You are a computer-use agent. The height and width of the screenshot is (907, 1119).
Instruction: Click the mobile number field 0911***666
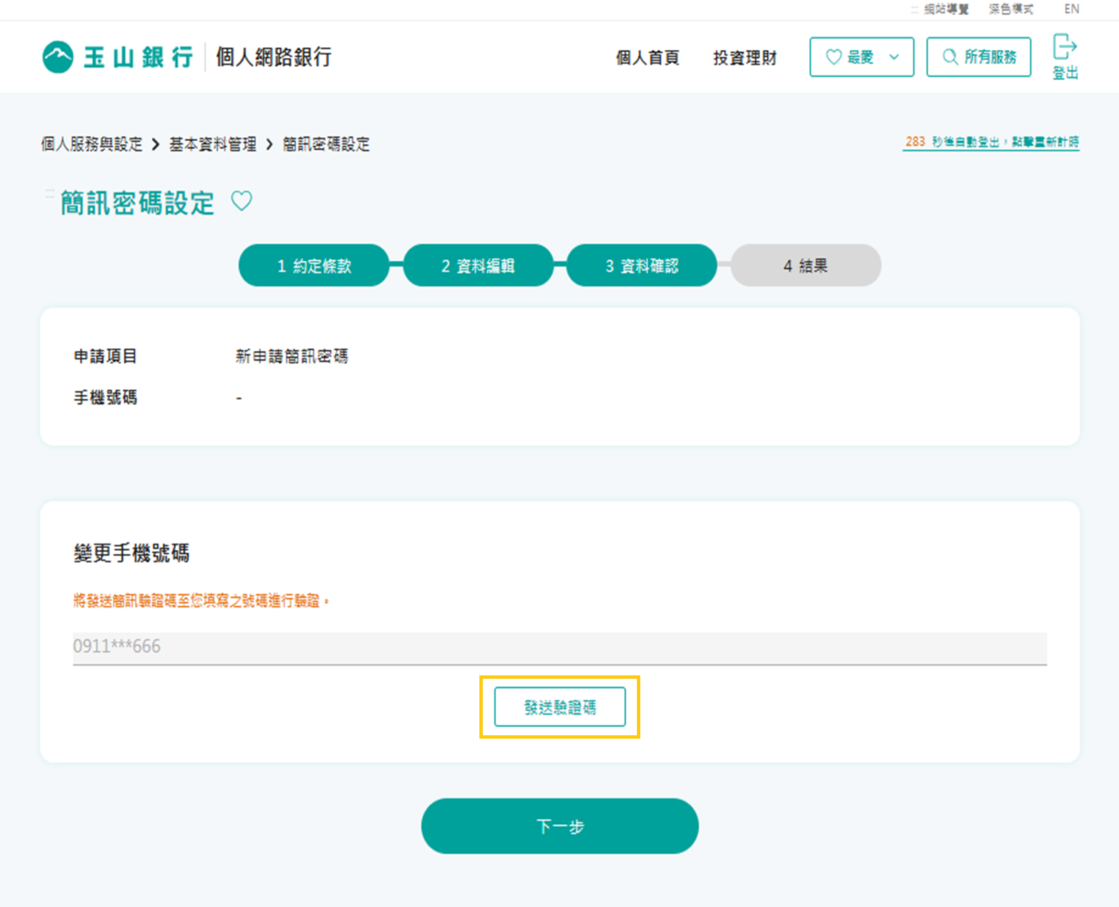pyautogui.click(x=559, y=648)
